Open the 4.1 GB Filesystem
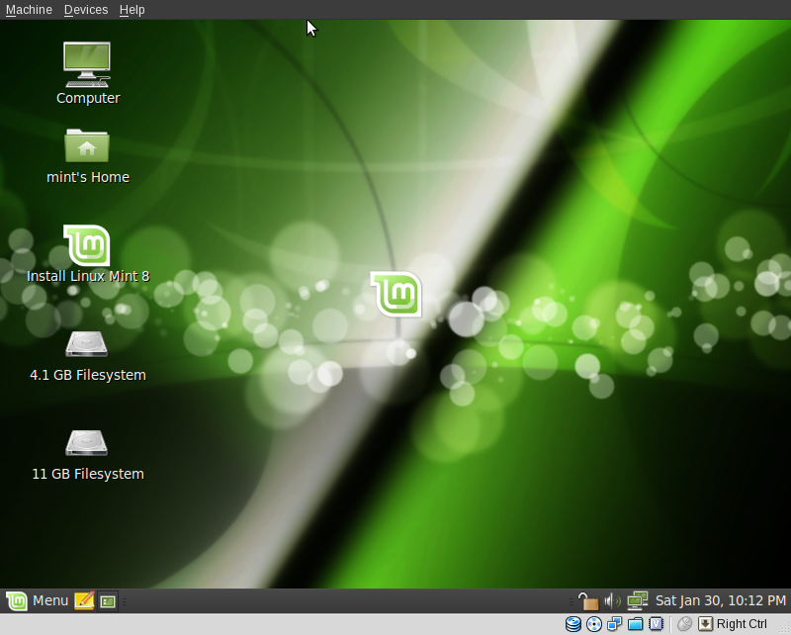The height and width of the screenshot is (635, 791). [87, 346]
